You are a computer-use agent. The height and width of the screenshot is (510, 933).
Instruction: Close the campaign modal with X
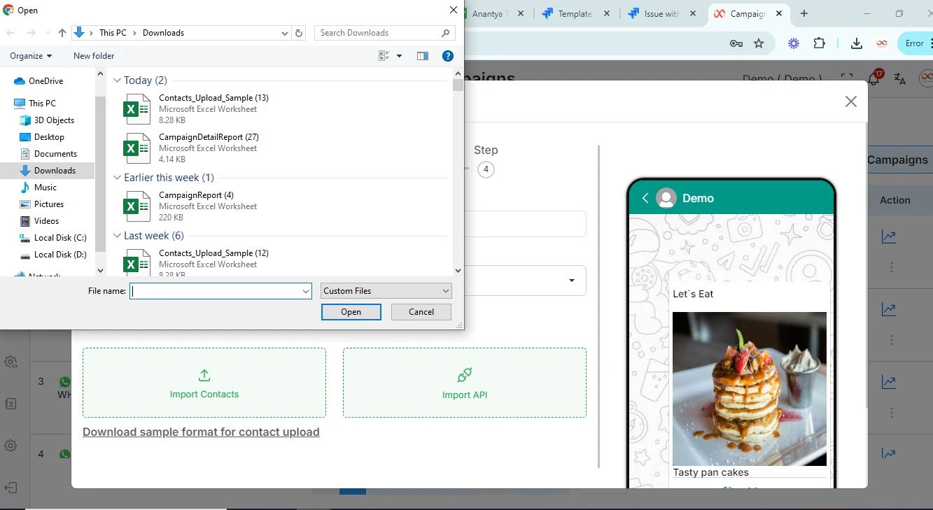(x=851, y=101)
